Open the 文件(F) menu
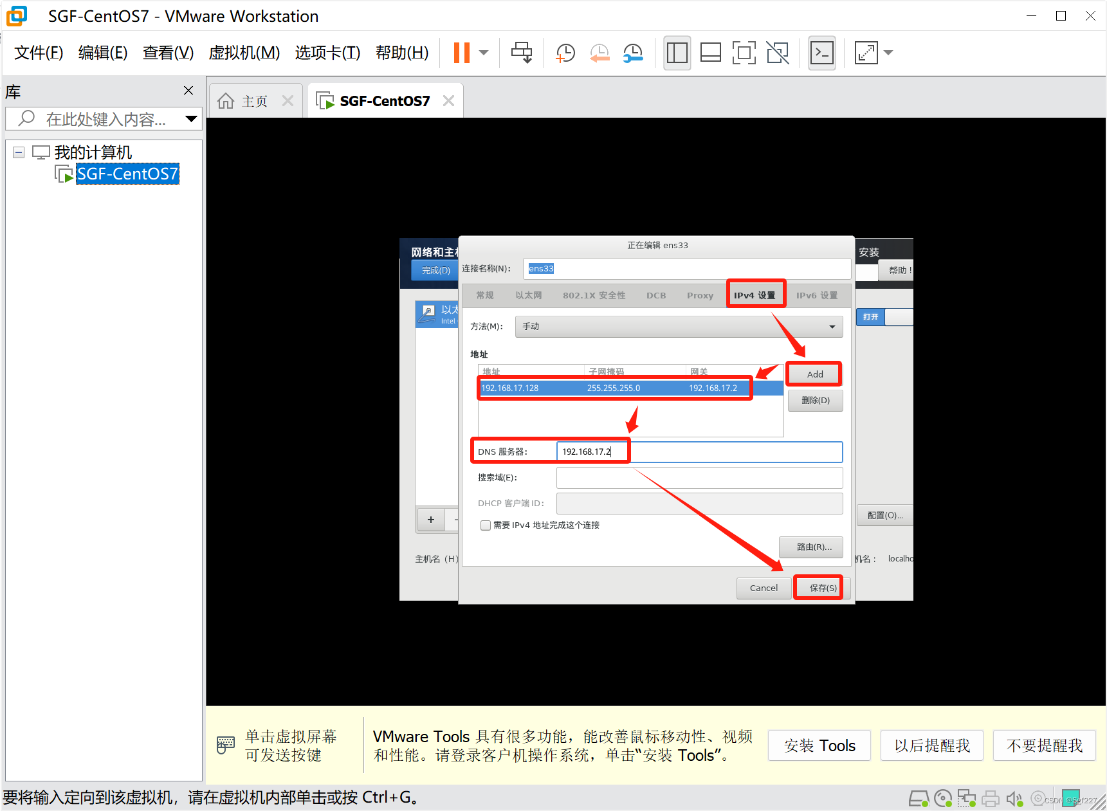 [x=39, y=53]
